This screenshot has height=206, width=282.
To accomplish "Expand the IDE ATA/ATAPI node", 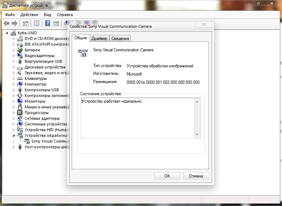I will [14, 44].
